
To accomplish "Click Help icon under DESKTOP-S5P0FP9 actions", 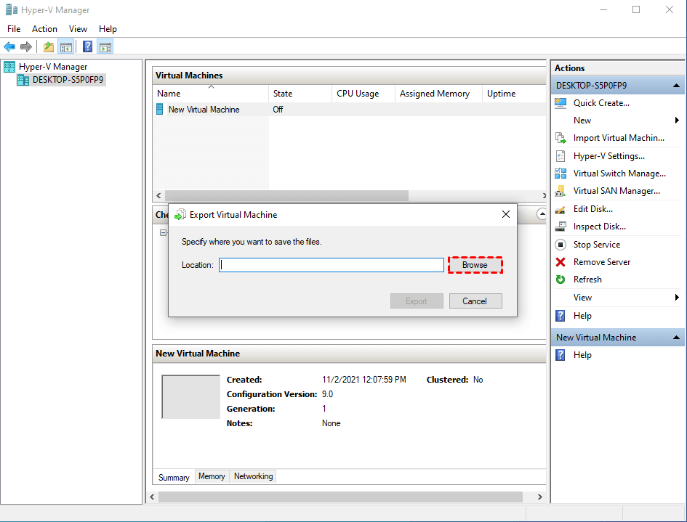I will pyautogui.click(x=561, y=316).
